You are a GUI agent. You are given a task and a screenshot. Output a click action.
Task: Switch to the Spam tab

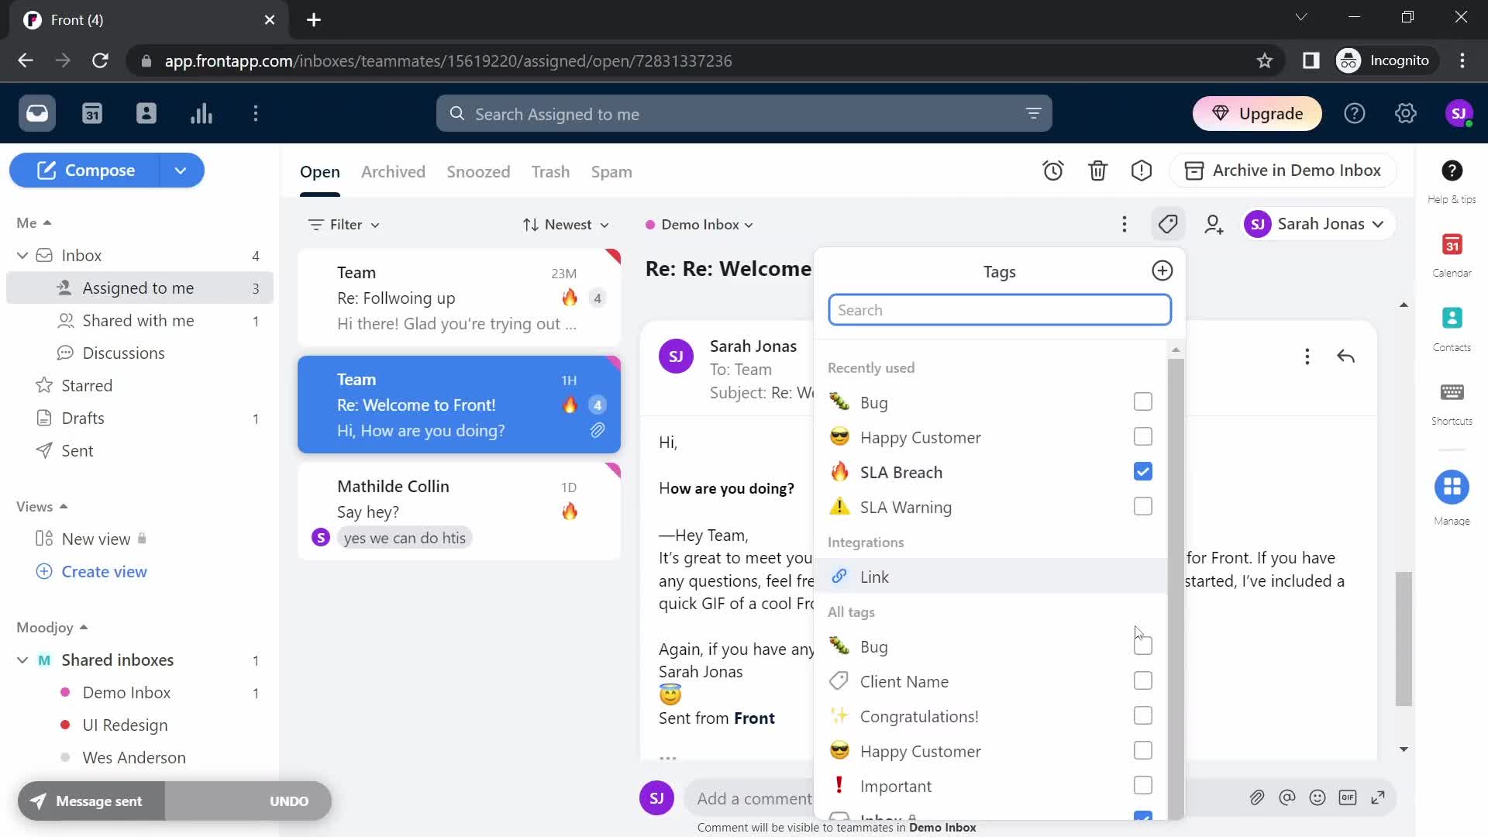(x=611, y=172)
